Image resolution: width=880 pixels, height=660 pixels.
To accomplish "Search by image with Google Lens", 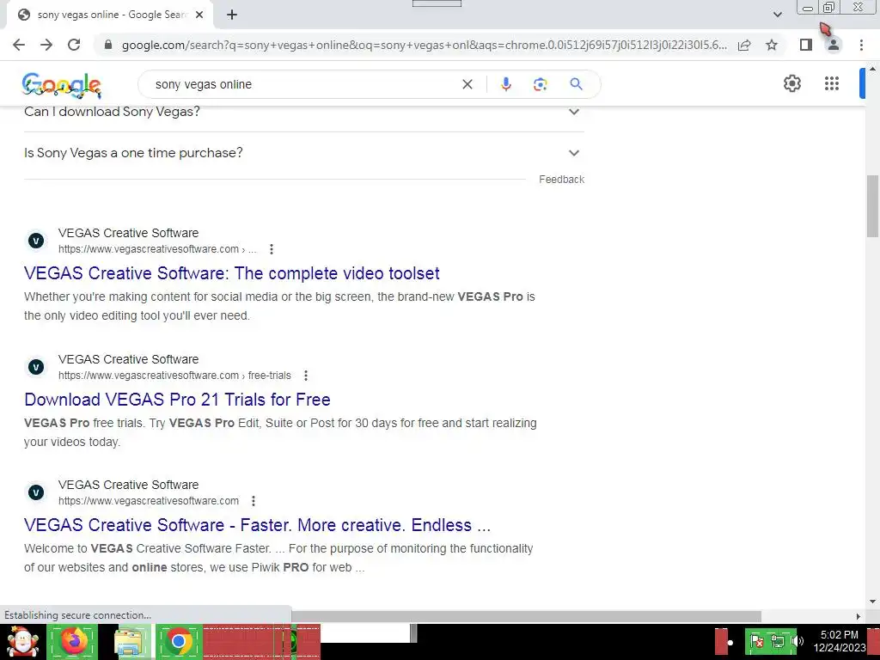I will (x=540, y=84).
